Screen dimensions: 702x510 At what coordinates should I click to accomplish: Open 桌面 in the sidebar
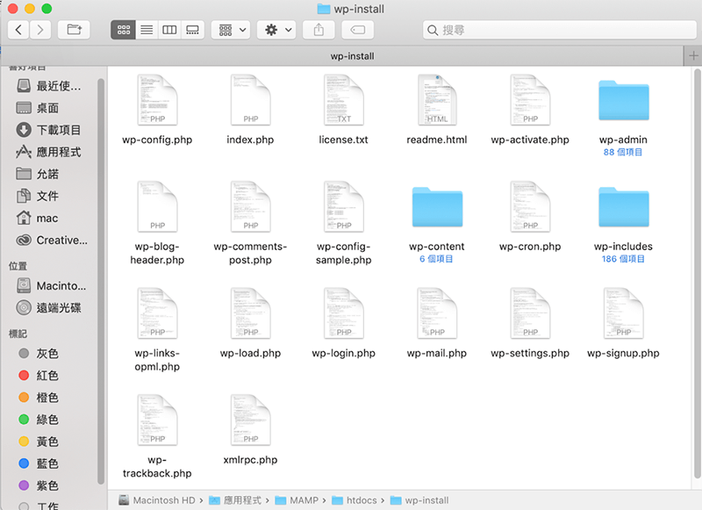pos(38,108)
